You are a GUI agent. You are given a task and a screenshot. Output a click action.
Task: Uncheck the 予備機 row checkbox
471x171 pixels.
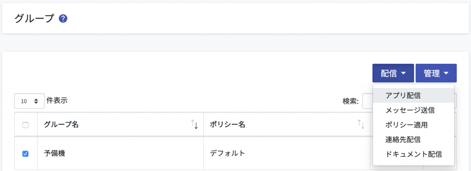[26, 154]
